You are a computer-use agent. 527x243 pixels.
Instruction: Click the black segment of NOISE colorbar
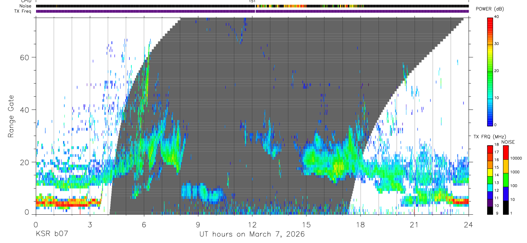pyautogui.click(x=506, y=207)
